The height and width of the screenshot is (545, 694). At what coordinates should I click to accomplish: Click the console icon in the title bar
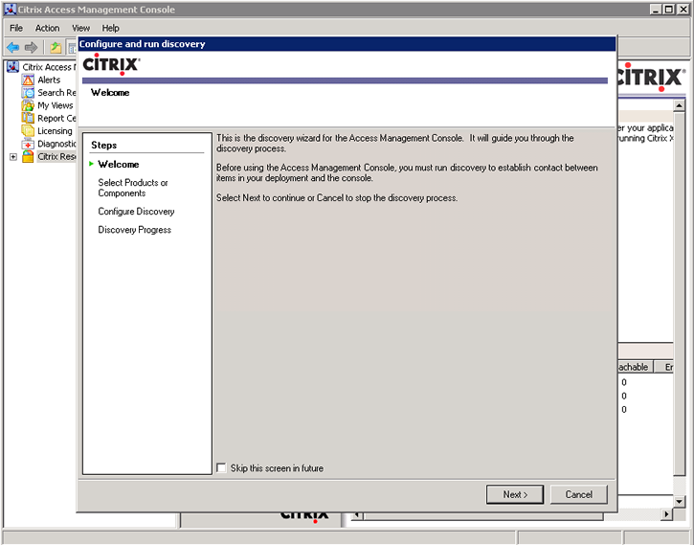click(x=11, y=10)
